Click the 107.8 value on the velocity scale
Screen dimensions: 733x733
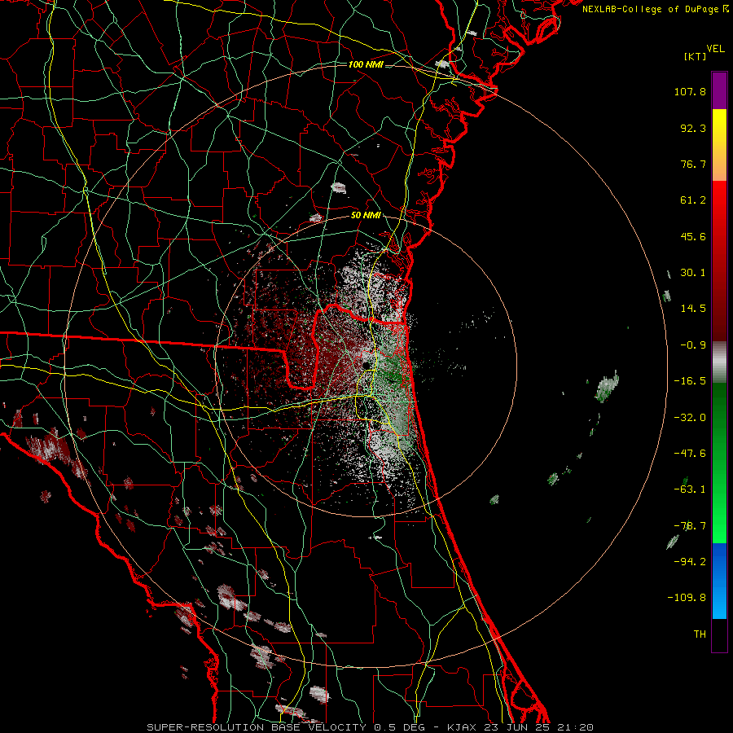coord(690,91)
